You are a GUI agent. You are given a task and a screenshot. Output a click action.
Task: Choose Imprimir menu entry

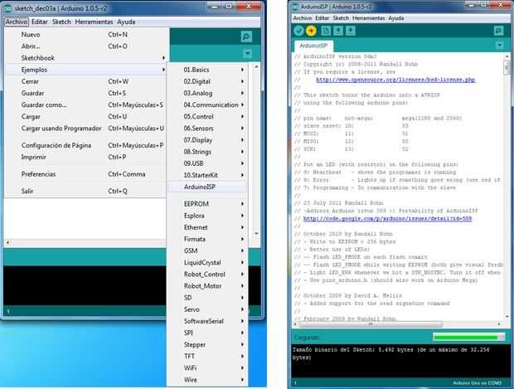(x=86, y=157)
